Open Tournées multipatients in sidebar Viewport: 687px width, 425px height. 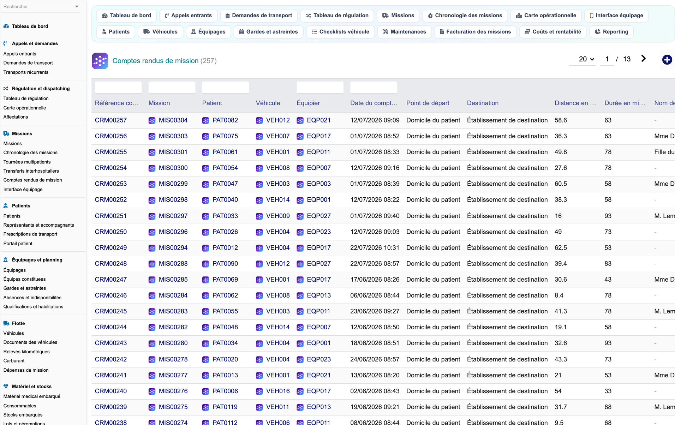[x=27, y=162]
